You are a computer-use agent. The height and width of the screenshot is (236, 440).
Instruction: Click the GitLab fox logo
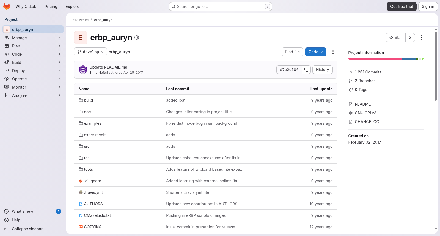[x=7, y=7]
